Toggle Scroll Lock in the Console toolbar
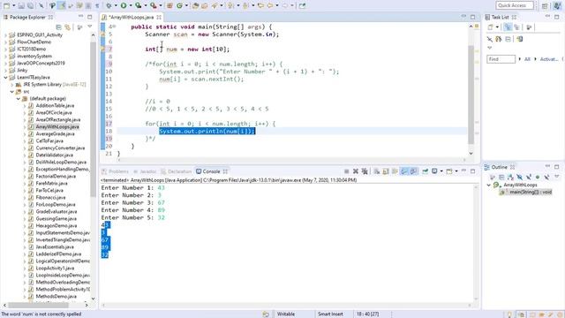The image size is (565, 318). 386,171
